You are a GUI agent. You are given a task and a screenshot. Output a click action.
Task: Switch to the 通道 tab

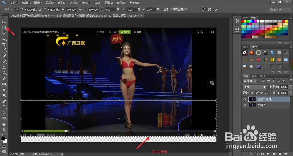click(x=254, y=76)
